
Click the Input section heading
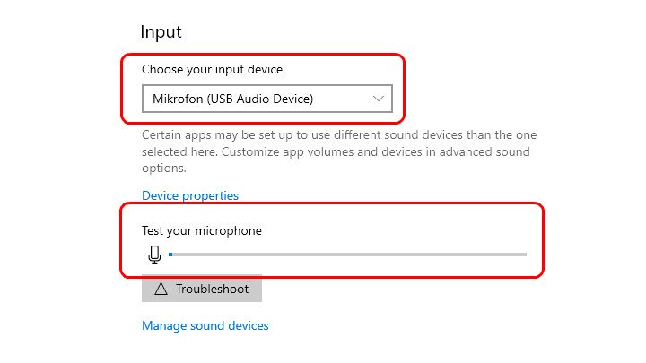coord(161,32)
